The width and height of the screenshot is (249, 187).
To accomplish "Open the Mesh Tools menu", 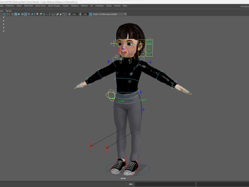I will 40,6.
